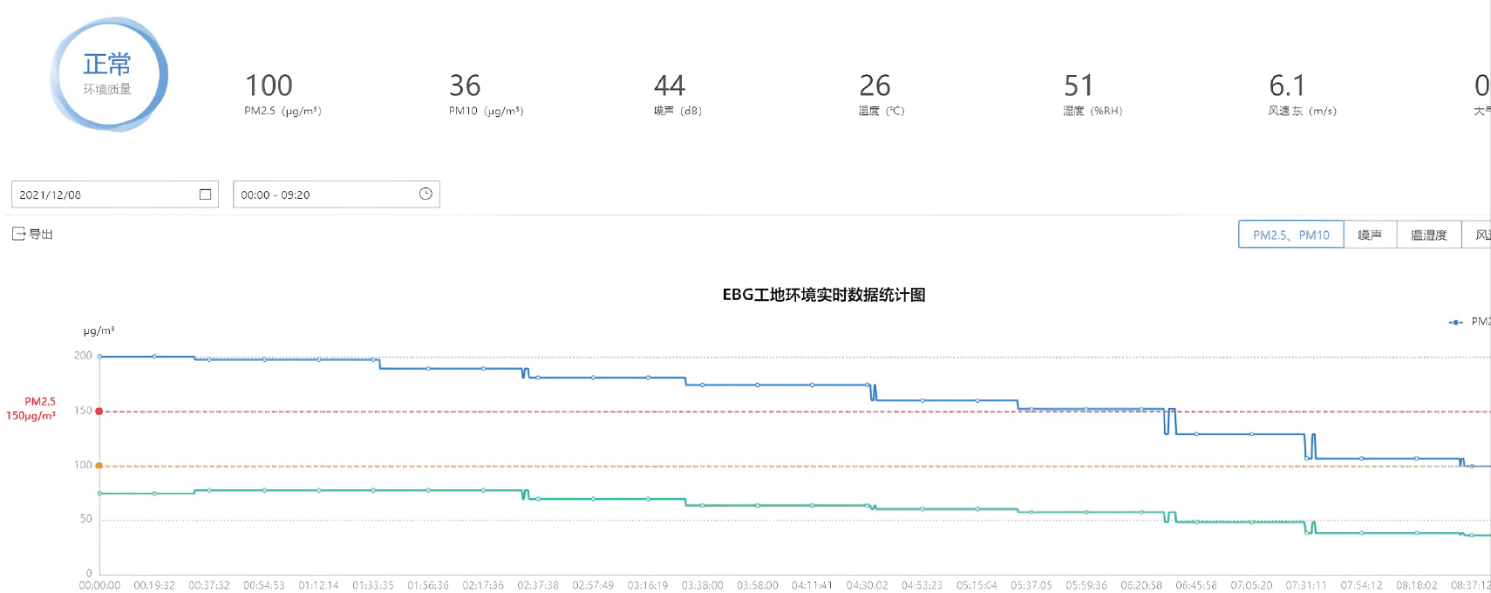
Task: Click the 温度 (℃) label
Action: [x=882, y=111]
